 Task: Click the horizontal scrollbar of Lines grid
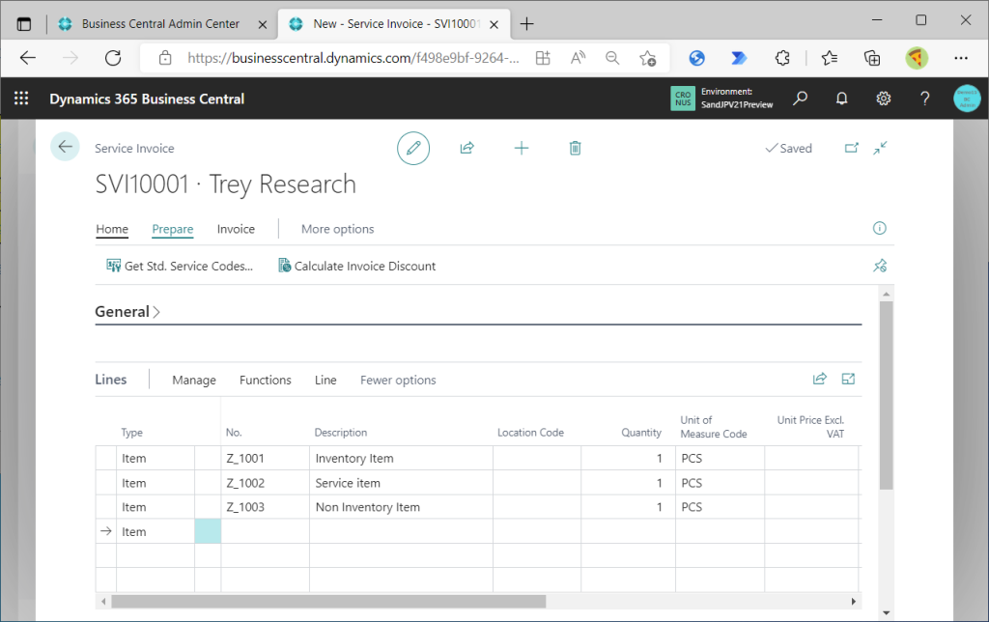coord(328,601)
